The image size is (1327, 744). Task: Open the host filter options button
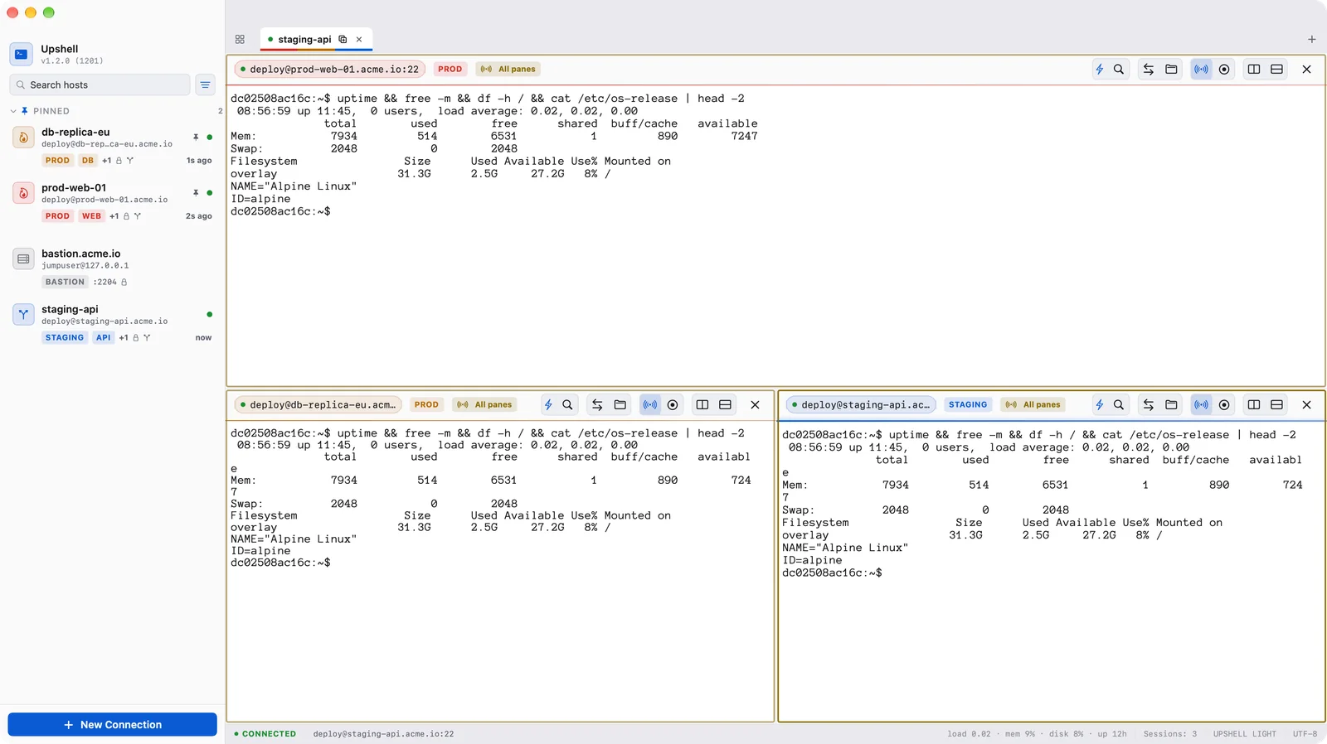pyautogui.click(x=205, y=85)
